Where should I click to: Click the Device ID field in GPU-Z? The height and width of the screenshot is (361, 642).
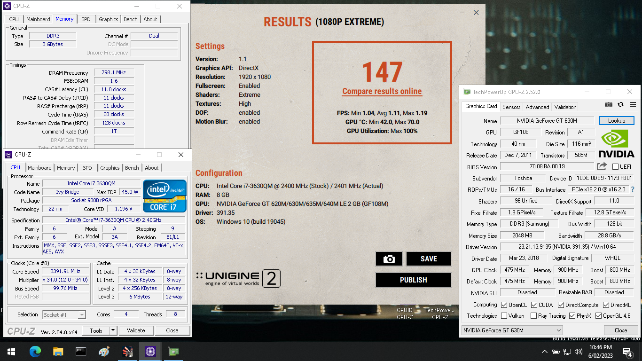point(604,178)
